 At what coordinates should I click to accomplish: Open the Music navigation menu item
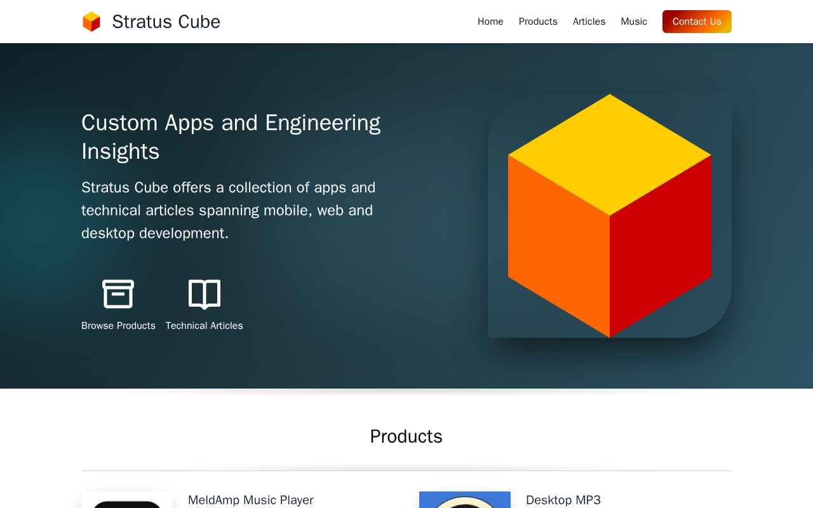pyautogui.click(x=634, y=22)
